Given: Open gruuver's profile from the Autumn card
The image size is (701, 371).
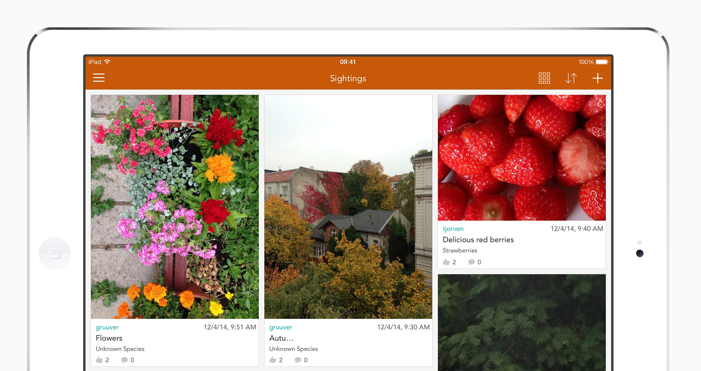Looking at the screenshot, I should [281, 327].
